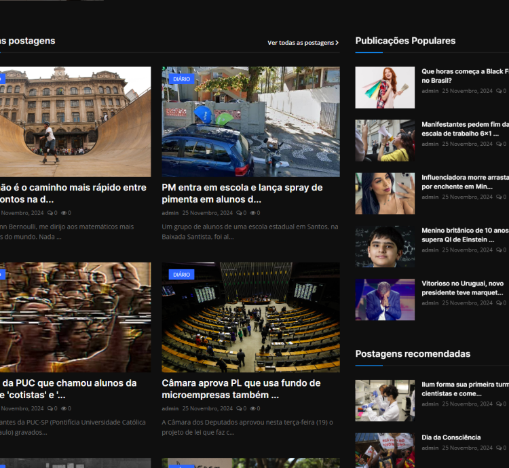The width and height of the screenshot is (509, 468).
Task: Click comments icon on Vitorioso no Uruguai post
Action: (x=499, y=303)
